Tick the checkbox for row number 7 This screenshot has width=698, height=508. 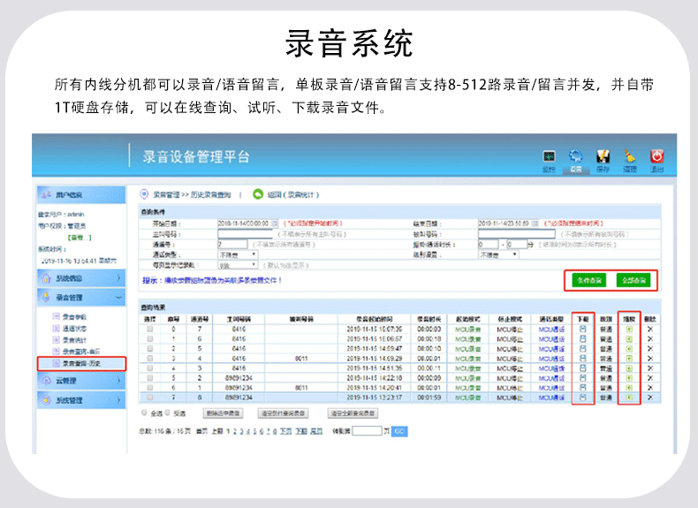click(150, 398)
